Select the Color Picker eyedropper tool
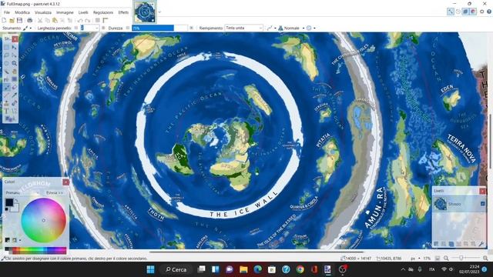The width and height of the screenshot is (493, 277). pyautogui.click(x=15, y=95)
